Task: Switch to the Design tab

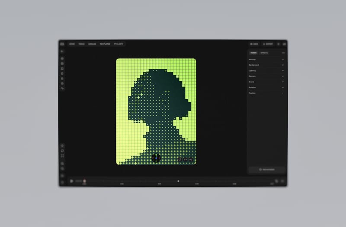Action: point(253,53)
